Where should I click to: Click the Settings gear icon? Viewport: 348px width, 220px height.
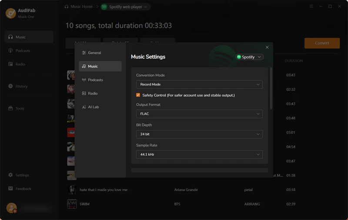coord(10,175)
